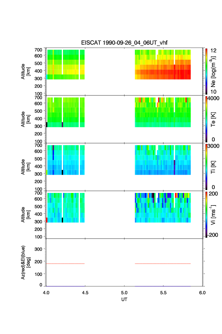The width and height of the screenshot is (222, 334).
Task: Click the Te data block before 4.5 UT
Action: pyautogui.click(x=66, y=112)
